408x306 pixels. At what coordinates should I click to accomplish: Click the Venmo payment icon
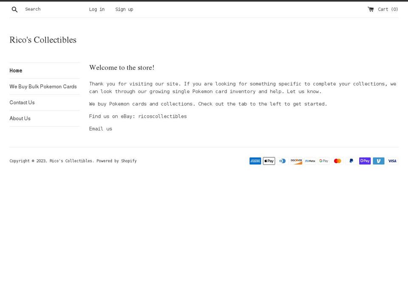coord(378,161)
